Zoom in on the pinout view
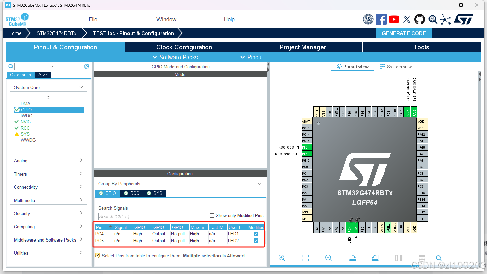Screen dimensions: 487x274 click(282, 258)
